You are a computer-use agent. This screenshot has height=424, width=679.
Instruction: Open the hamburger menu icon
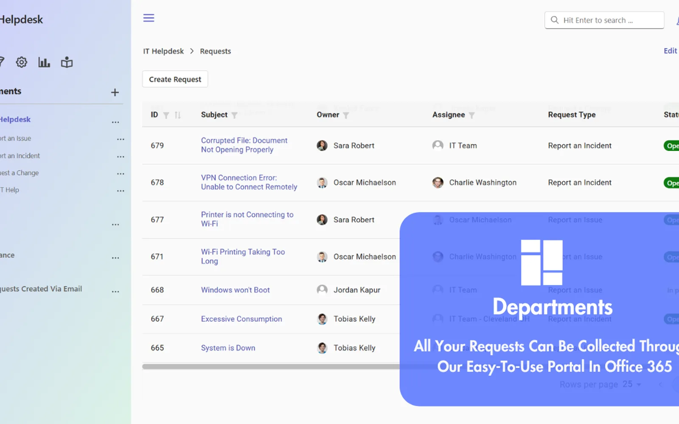click(x=149, y=18)
